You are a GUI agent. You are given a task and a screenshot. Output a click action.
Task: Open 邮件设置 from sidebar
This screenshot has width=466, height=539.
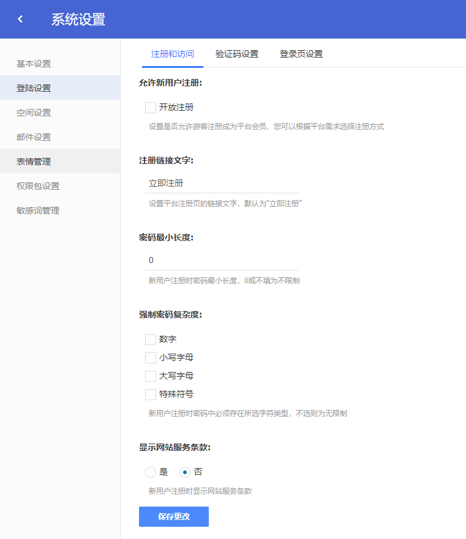(x=34, y=137)
